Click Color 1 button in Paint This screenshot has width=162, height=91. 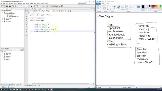pos(143,8)
